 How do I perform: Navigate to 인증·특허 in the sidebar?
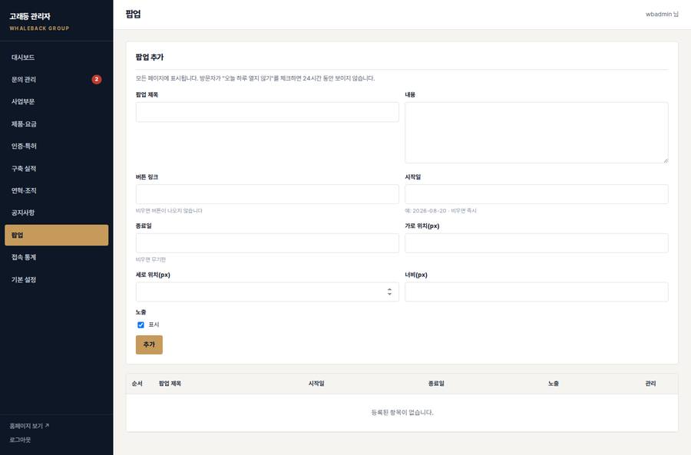click(x=56, y=146)
